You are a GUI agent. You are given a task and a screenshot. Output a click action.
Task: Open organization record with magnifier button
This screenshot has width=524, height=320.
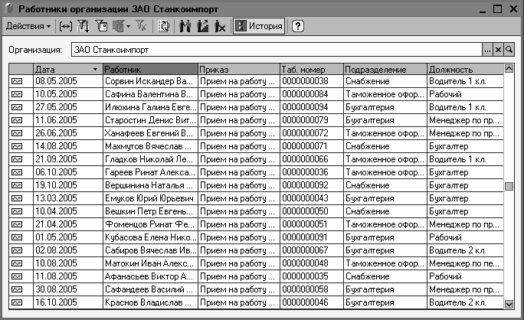coord(509,50)
